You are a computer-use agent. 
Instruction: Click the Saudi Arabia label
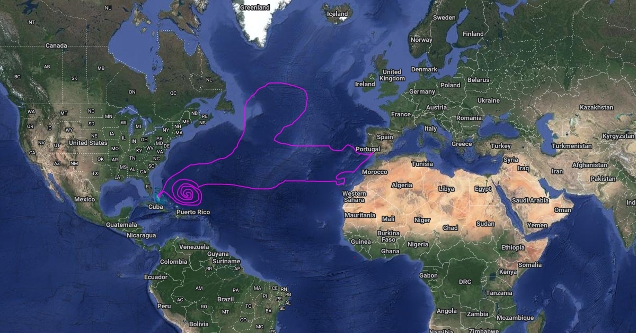coord(531,200)
